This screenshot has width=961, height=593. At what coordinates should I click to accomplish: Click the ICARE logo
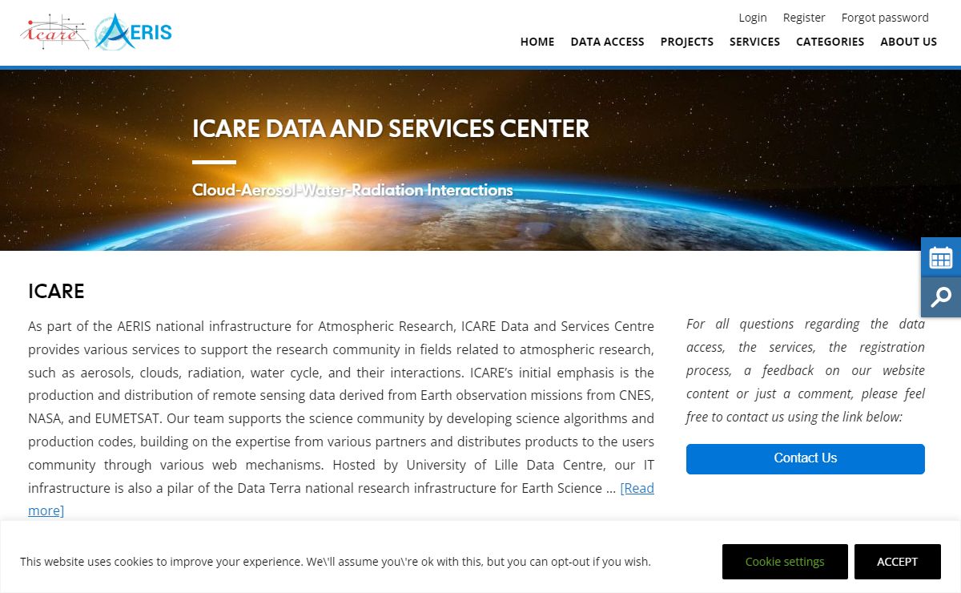pos(54,32)
